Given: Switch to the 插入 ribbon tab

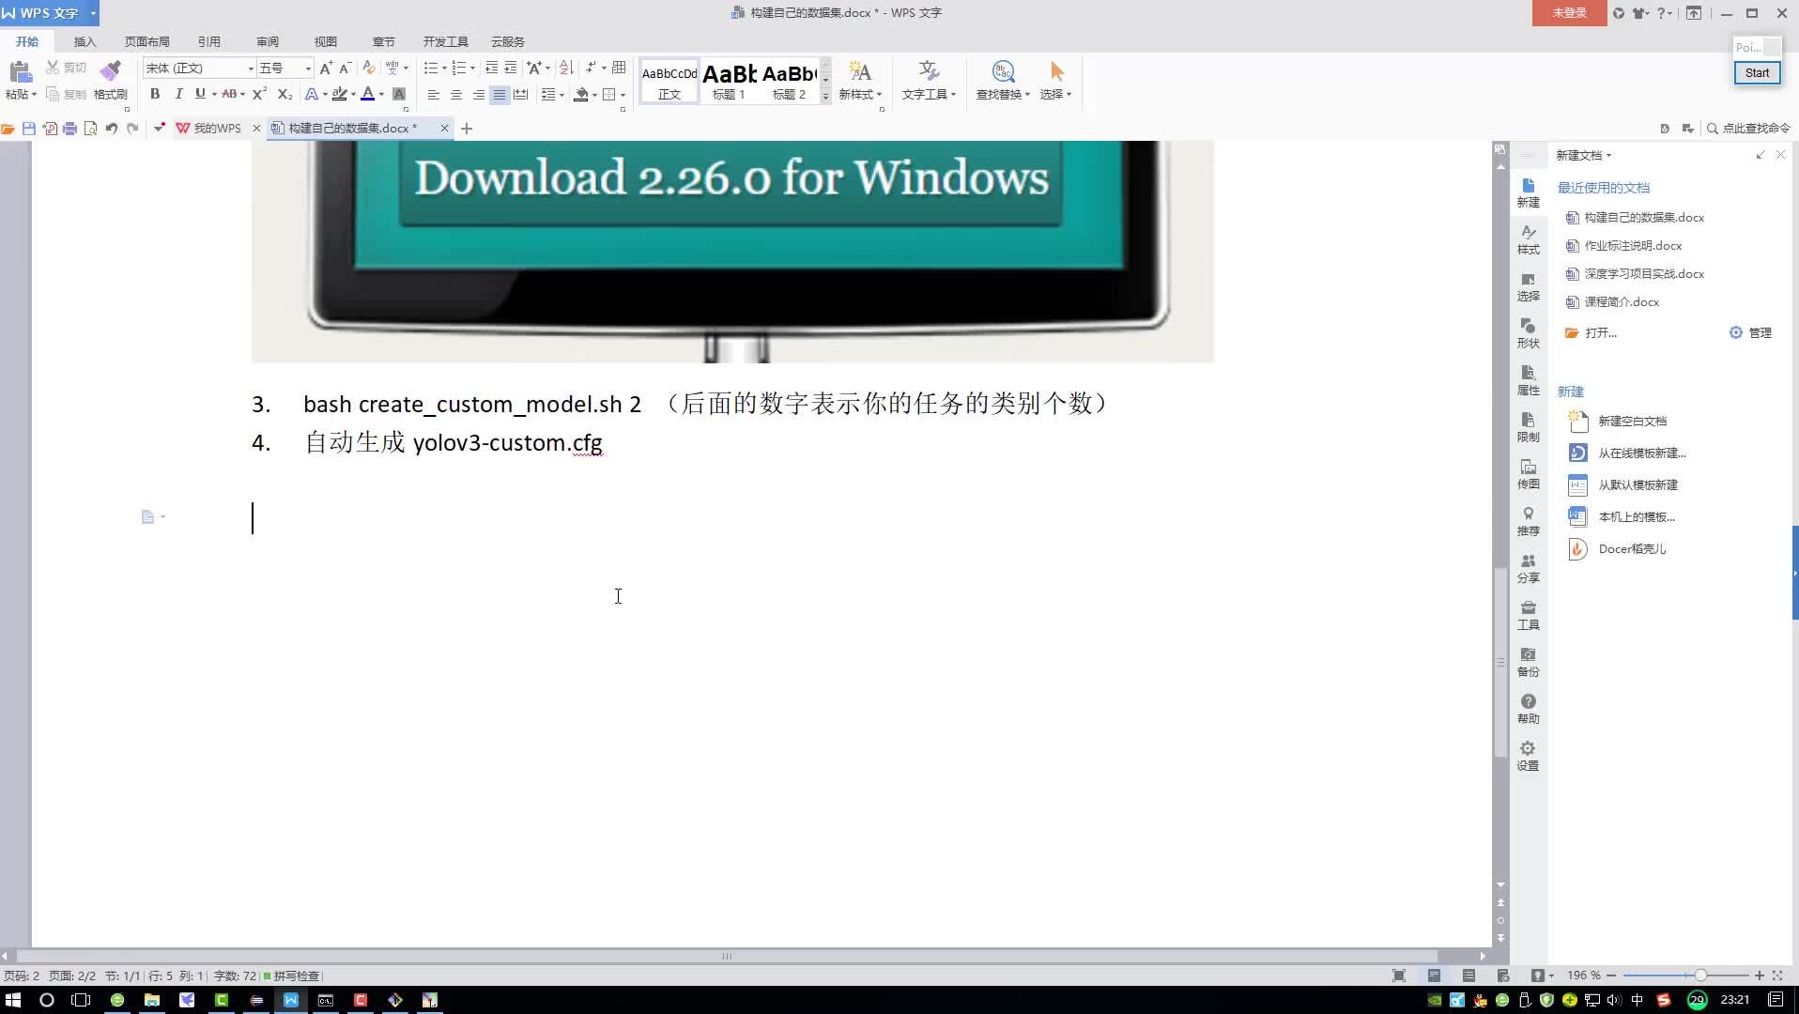Looking at the screenshot, I should click(x=85, y=41).
